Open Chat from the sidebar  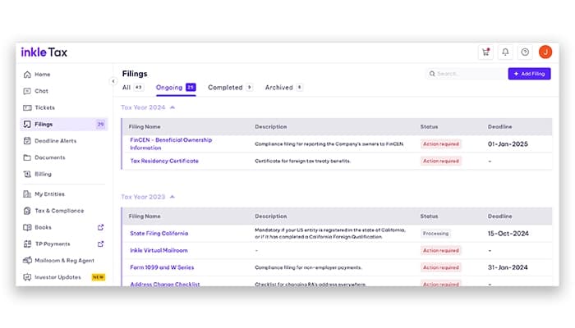41,91
